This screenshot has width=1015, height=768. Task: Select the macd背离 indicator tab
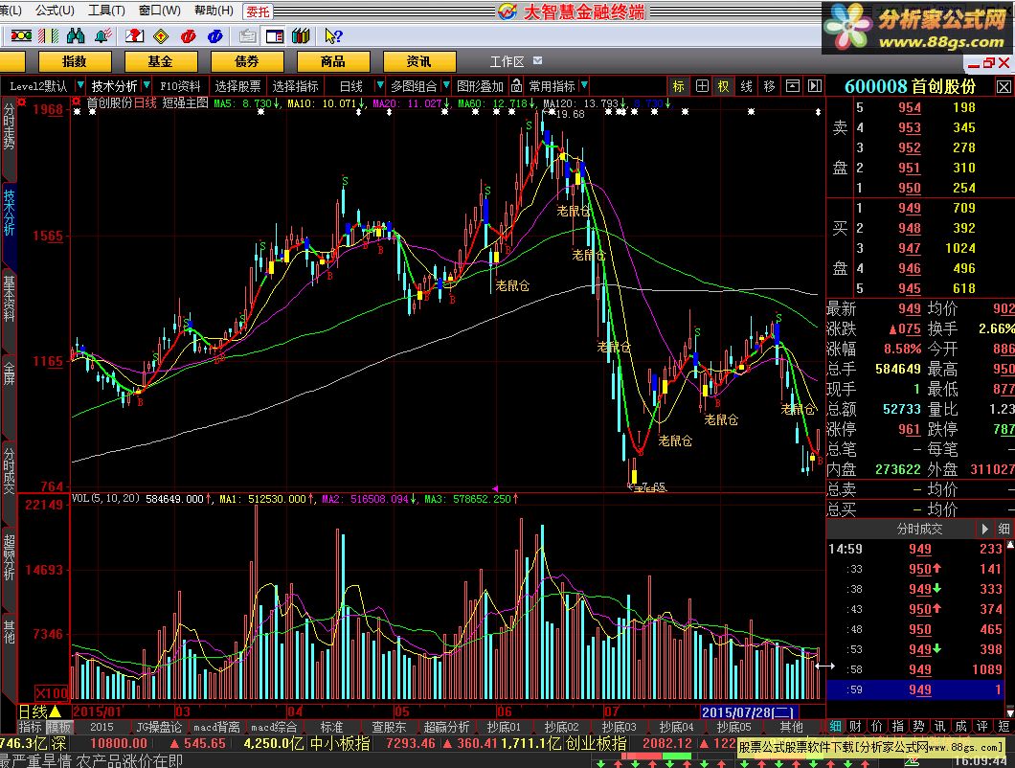click(x=216, y=727)
